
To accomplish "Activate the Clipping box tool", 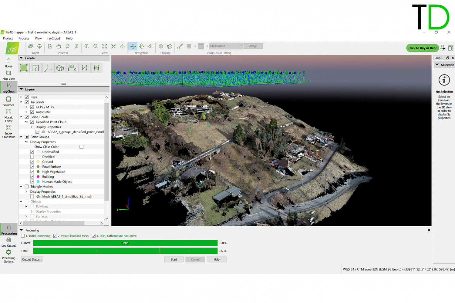I will 161,46.
